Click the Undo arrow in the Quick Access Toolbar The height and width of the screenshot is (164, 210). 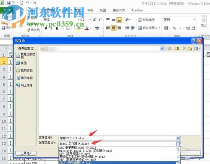click(x=27, y=3)
